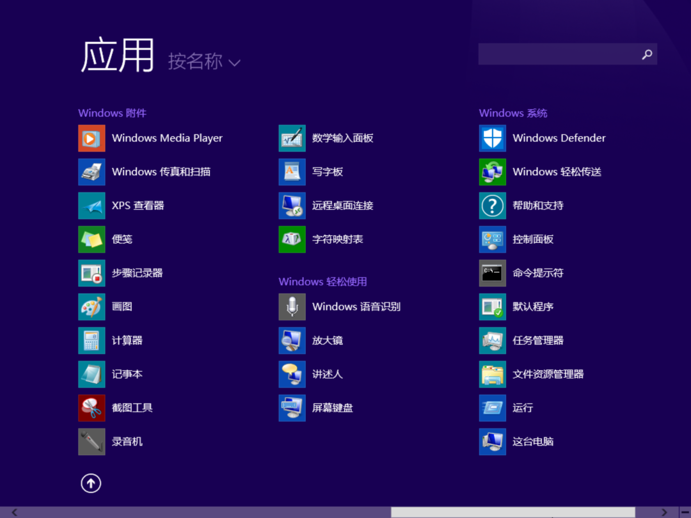Open the 运行 run icon
Viewport: 691px width, 518px height.
pos(493,408)
